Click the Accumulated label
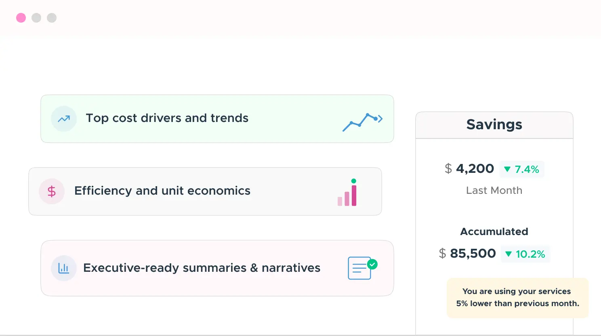Image resolution: width=601 pixels, height=336 pixels. tap(494, 232)
